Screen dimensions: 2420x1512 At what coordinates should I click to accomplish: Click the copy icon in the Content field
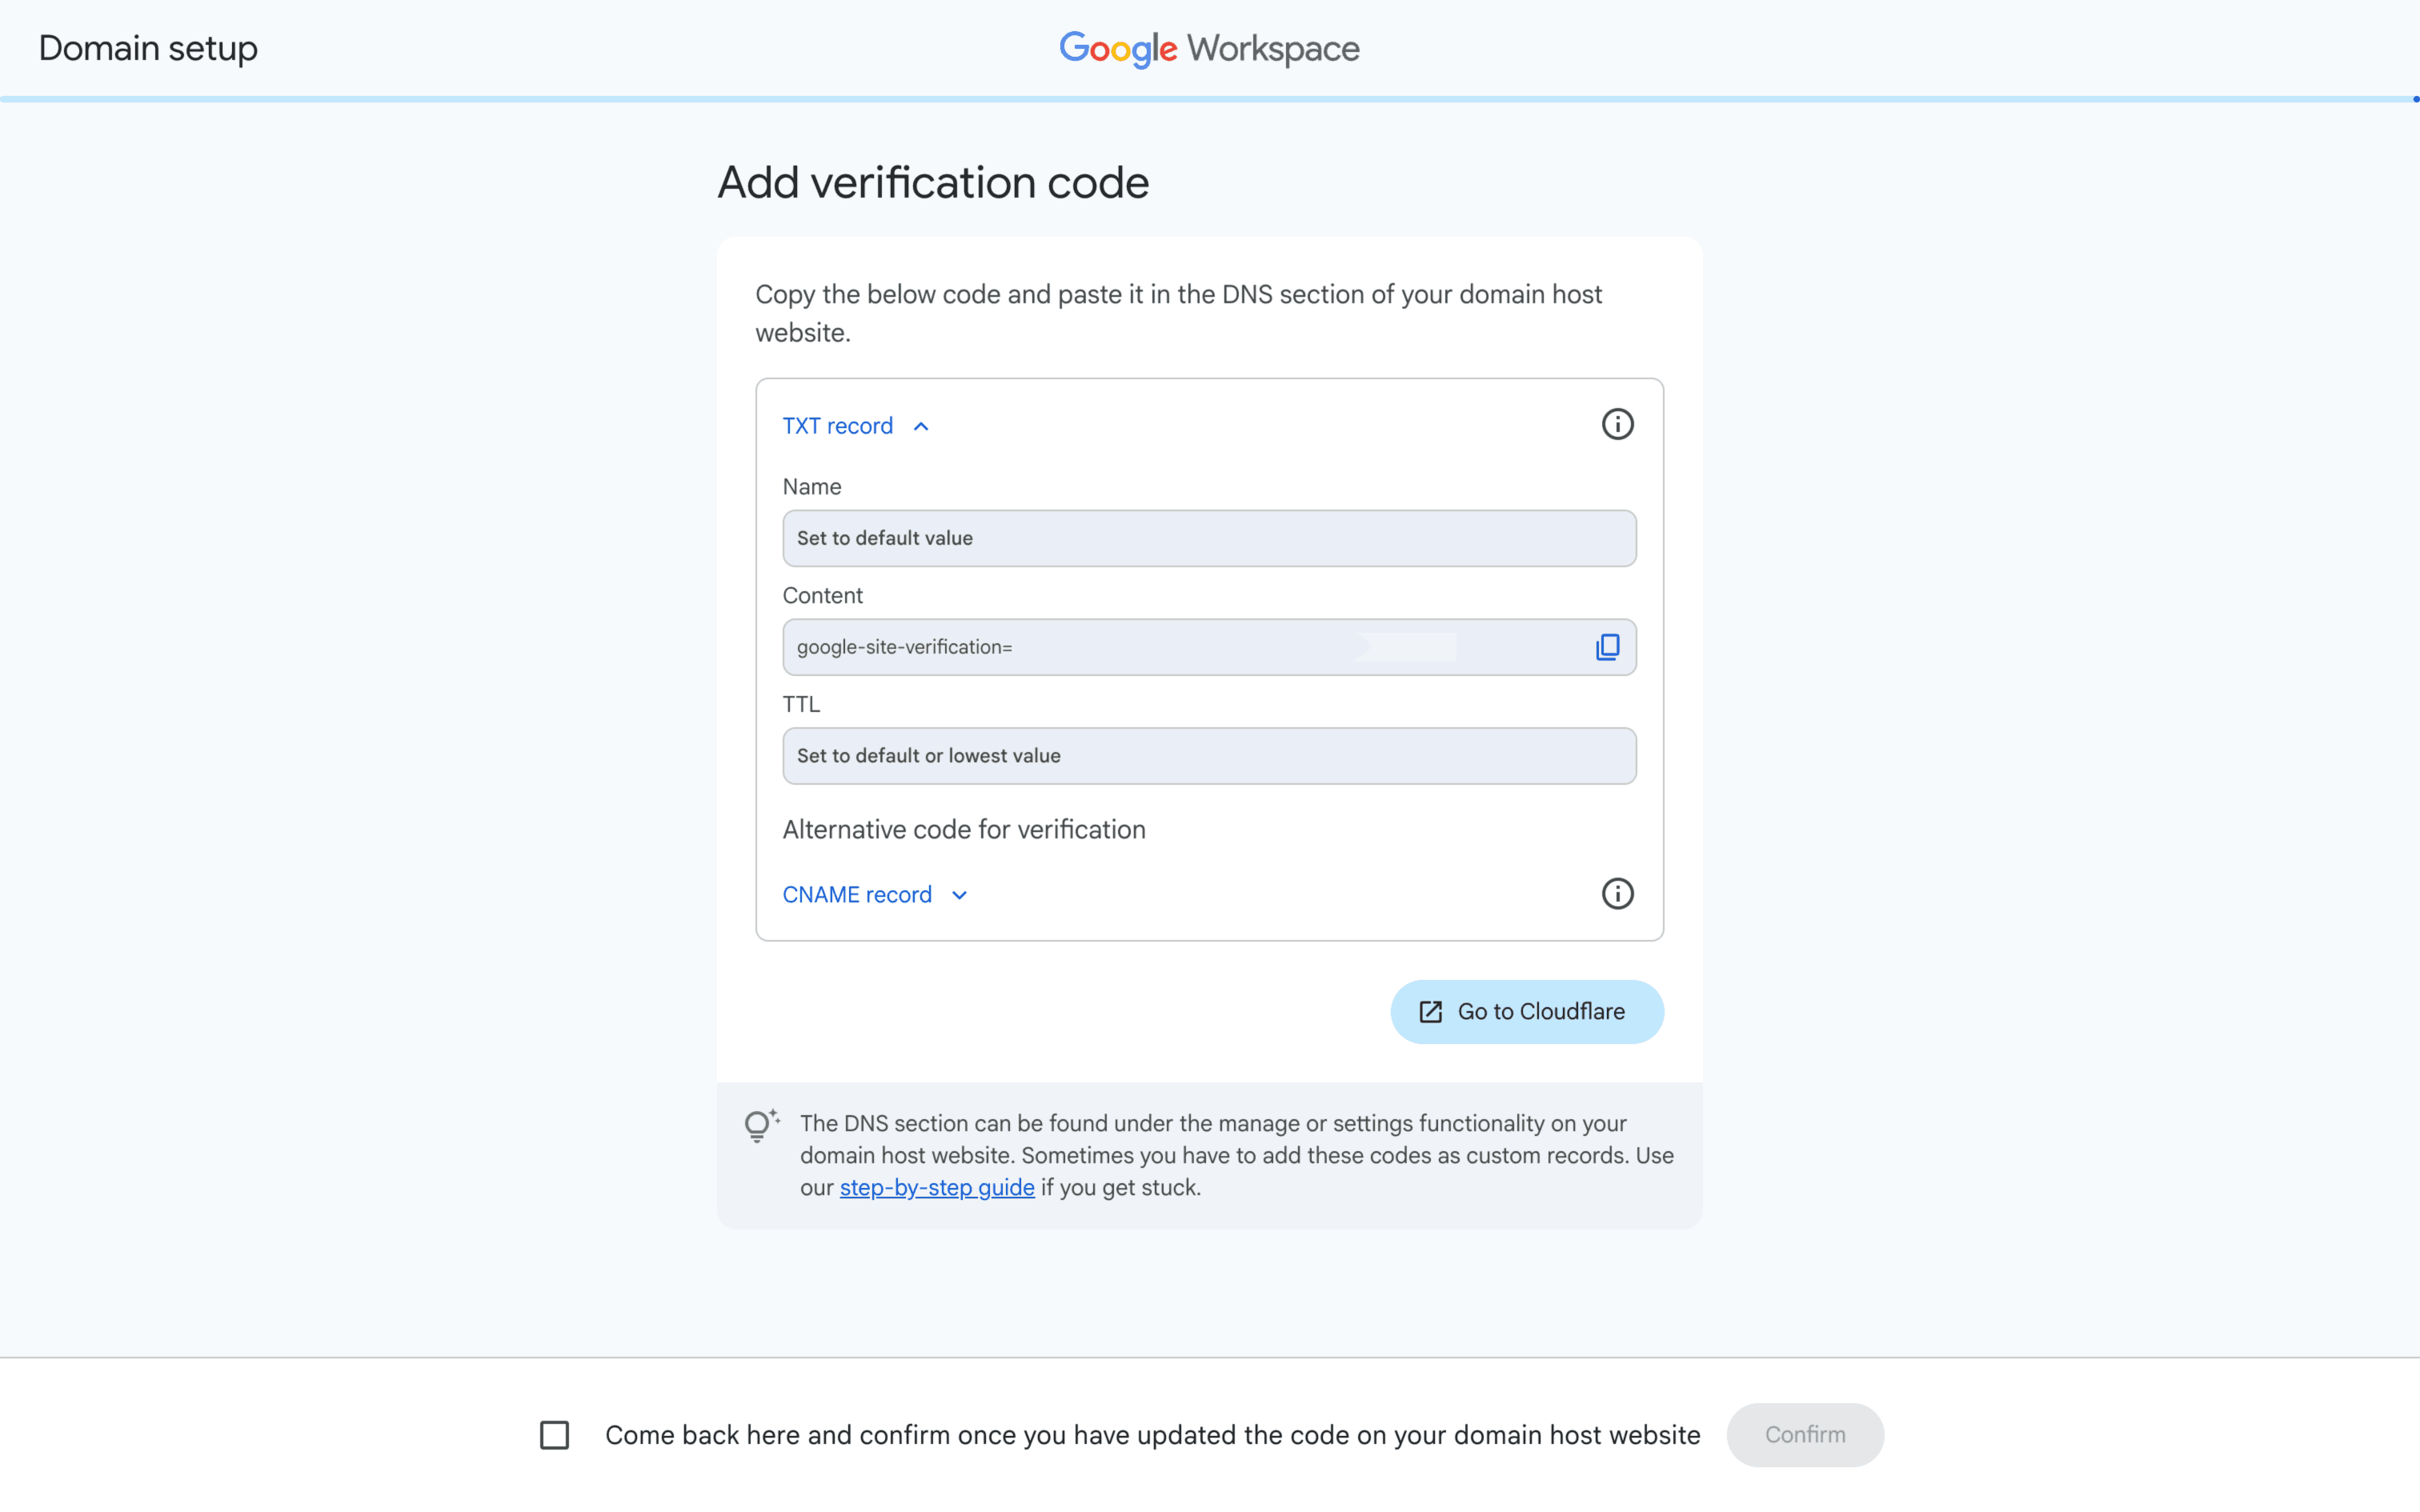1606,646
